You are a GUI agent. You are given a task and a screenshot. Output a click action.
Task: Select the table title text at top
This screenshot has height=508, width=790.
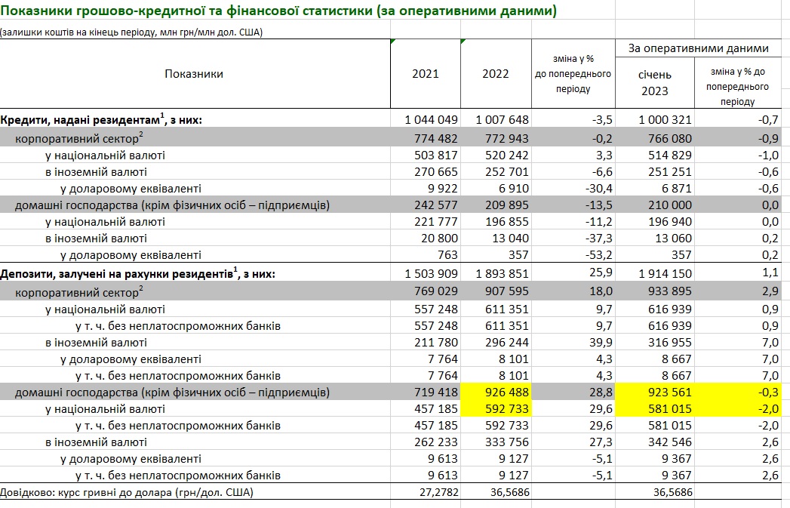click(278, 11)
